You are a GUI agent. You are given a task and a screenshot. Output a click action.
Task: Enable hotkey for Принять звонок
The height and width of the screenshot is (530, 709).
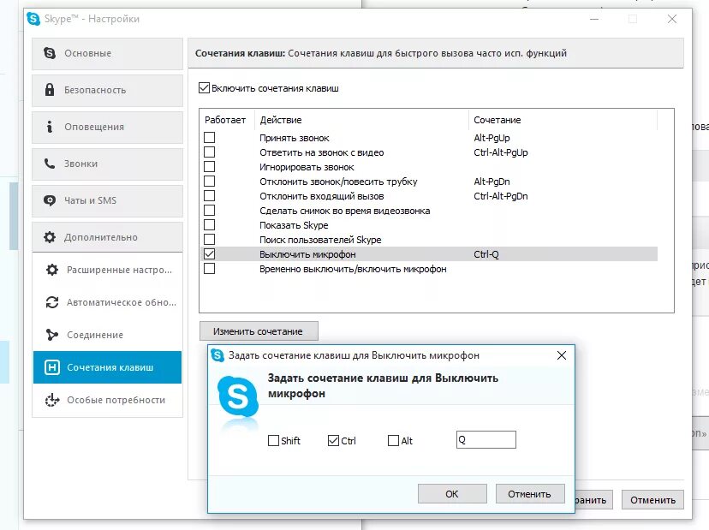tap(209, 138)
